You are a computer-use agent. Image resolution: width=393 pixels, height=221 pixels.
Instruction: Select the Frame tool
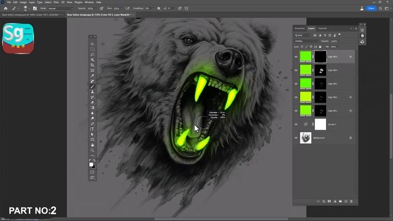coord(92,71)
